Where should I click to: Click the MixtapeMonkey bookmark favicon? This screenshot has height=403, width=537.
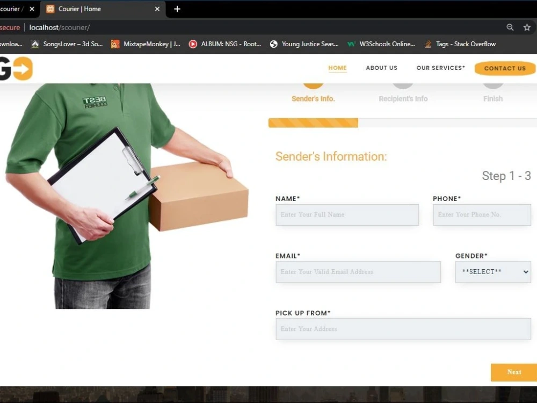coord(115,44)
